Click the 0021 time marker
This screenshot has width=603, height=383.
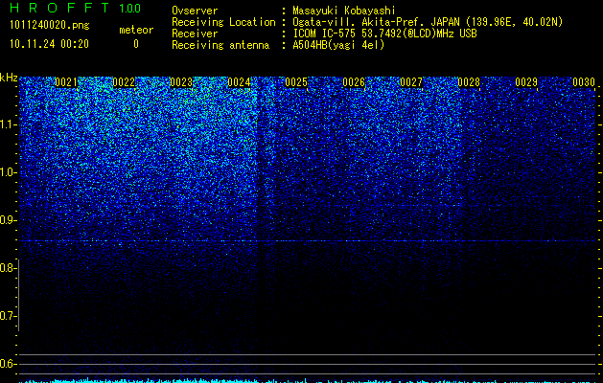click(x=66, y=82)
